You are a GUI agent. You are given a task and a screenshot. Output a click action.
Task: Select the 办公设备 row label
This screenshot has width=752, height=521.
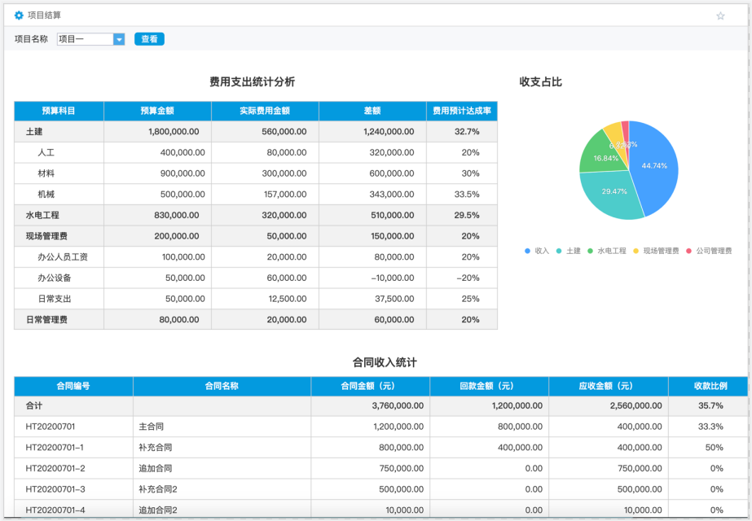pyautogui.click(x=55, y=278)
